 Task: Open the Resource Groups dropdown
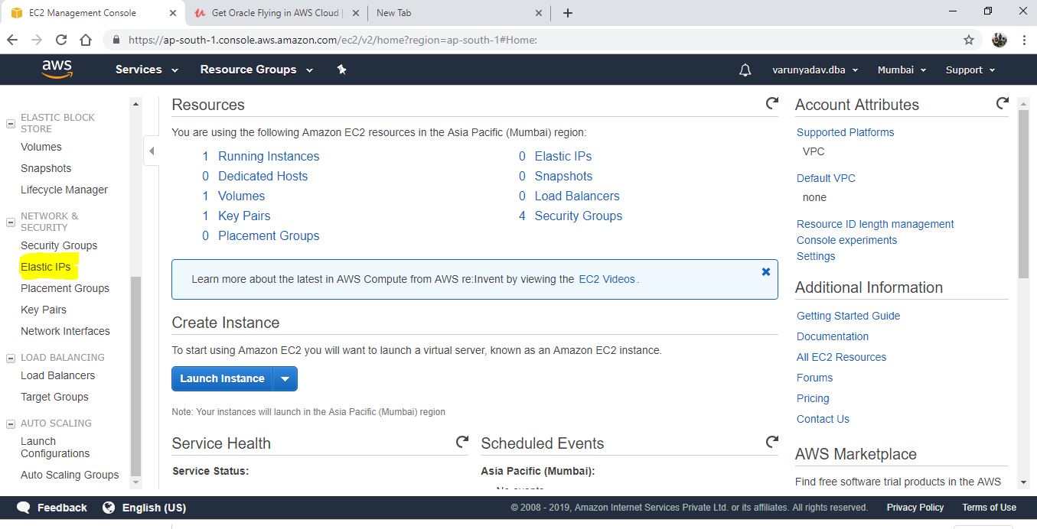[x=256, y=70]
